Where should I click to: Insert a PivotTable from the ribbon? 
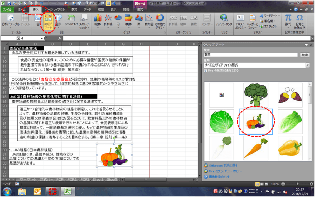(x=11, y=21)
